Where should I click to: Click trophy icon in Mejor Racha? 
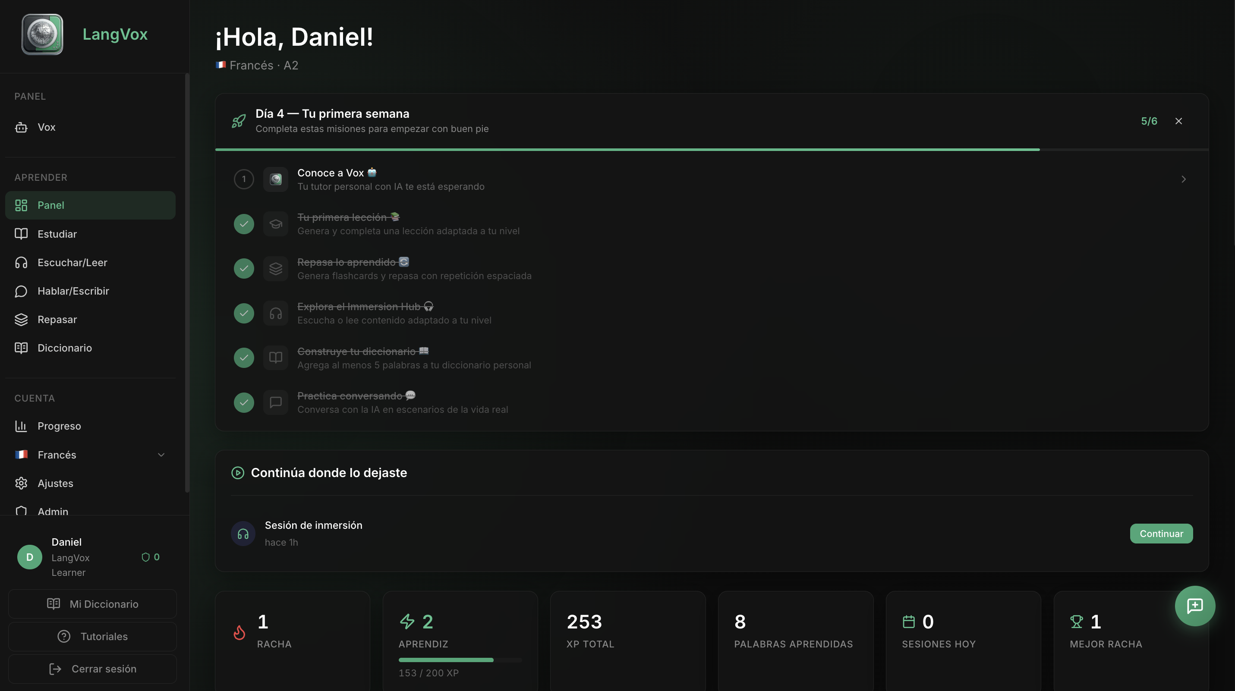point(1076,622)
